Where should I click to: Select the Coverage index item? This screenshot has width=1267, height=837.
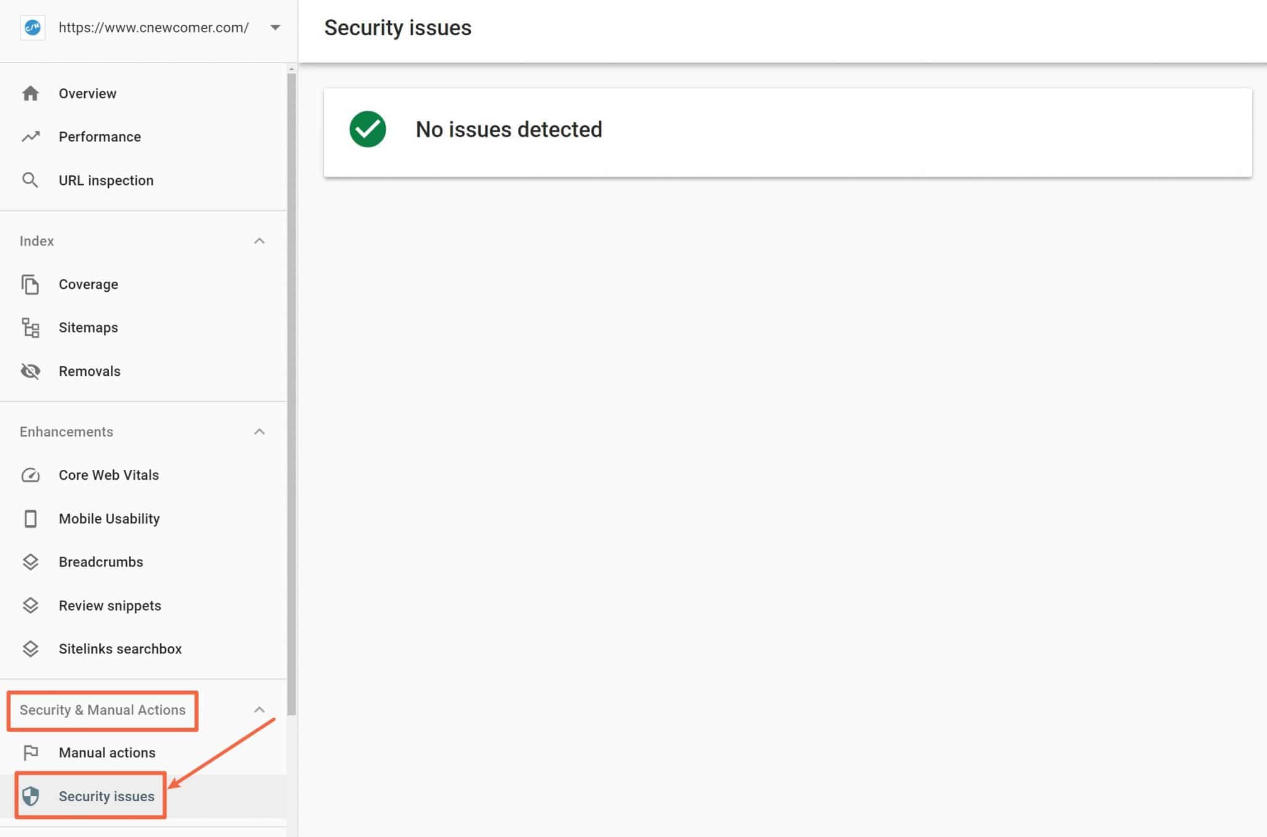88,284
